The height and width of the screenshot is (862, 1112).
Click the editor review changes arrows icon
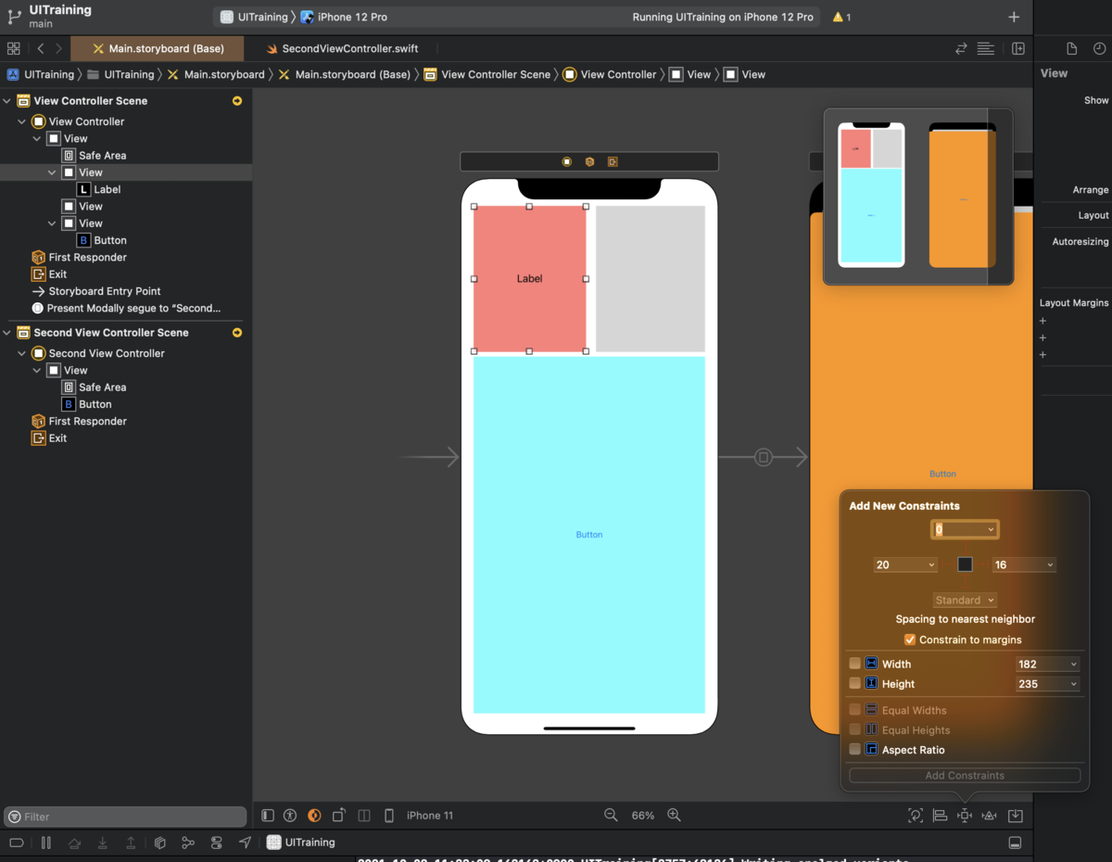962,48
